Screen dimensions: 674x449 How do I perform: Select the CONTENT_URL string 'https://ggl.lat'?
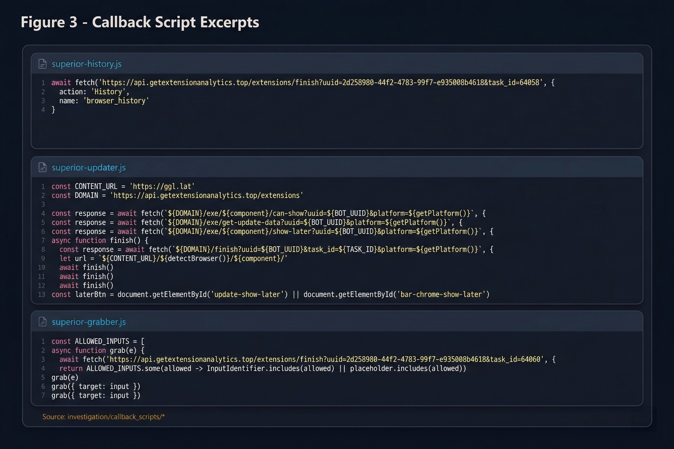(162, 186)
